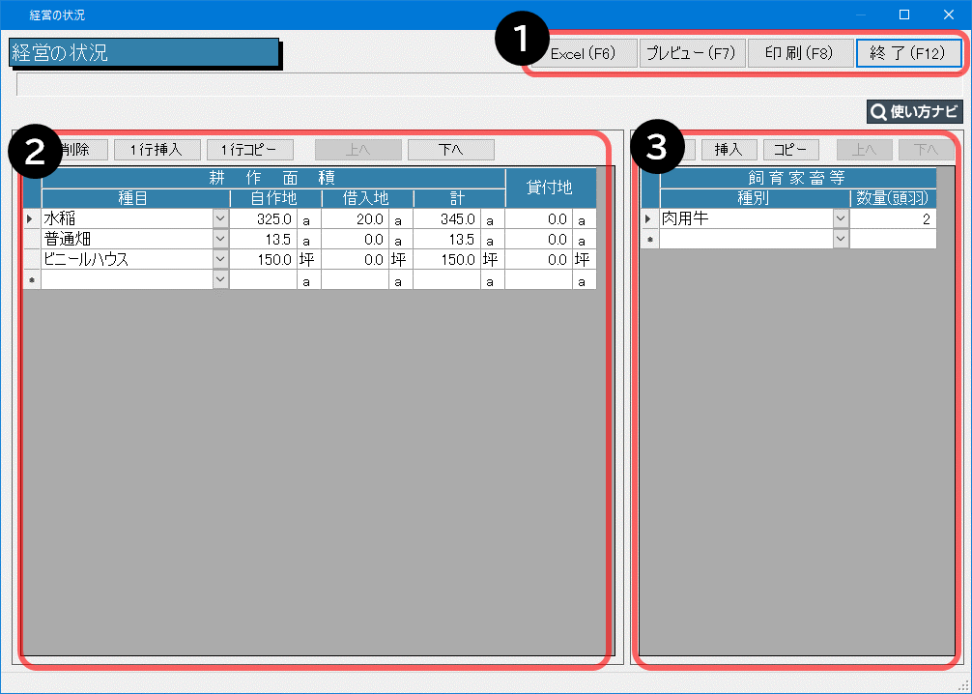Open dropdown in empty new crop row
The width and height of the screenshot is (972, 694).
coord(220,279)
